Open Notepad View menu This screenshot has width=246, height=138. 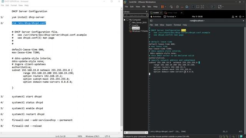(20, 5)
